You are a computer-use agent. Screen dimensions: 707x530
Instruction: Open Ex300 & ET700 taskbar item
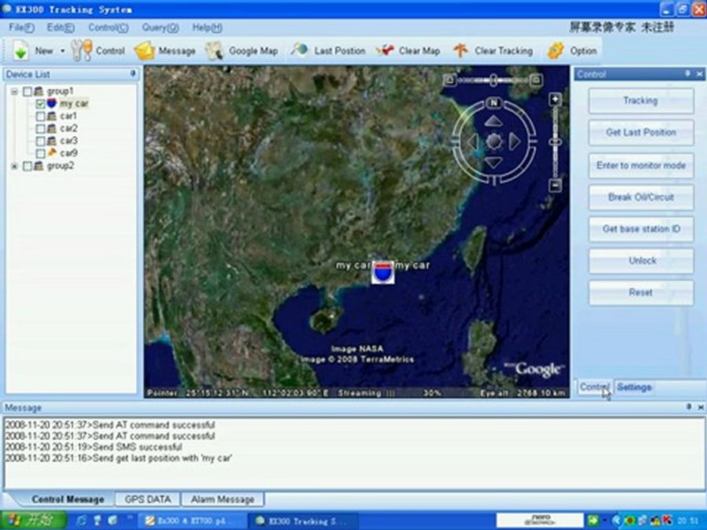tap(193, 521)
